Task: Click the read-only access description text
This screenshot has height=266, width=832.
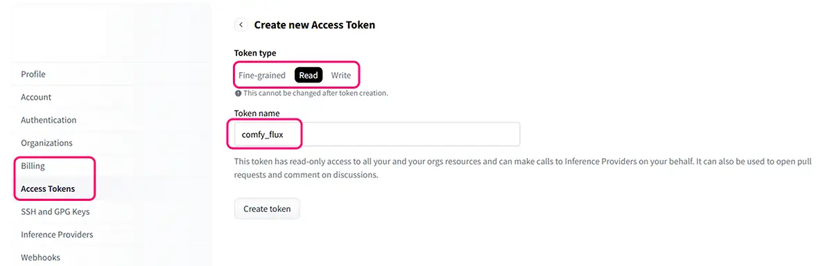Action: point(523,168)
